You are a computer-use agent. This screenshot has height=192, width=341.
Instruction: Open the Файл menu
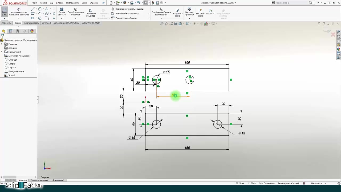coord(35,3)
